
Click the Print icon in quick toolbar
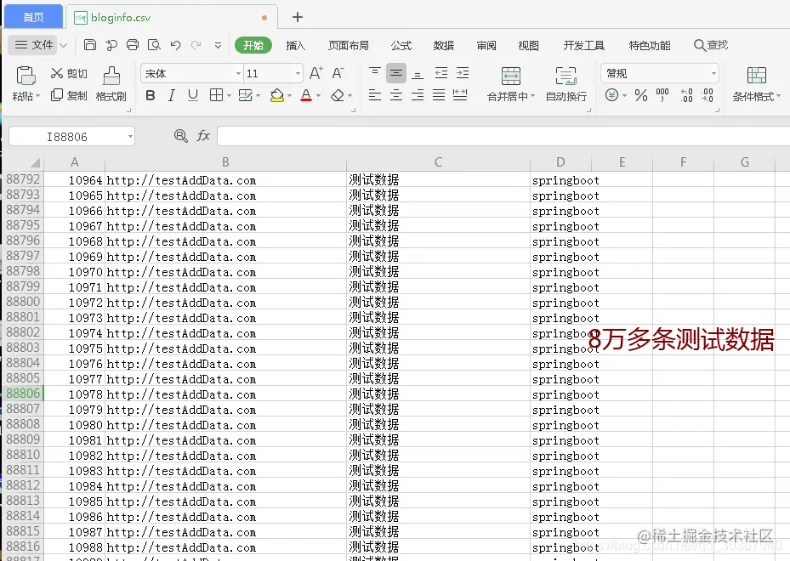click(133, 45)
